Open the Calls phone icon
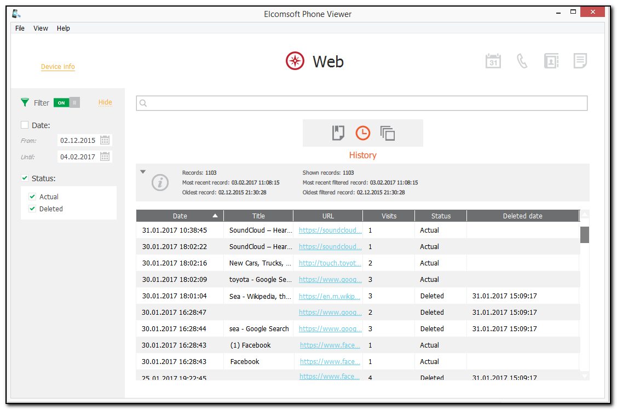Image resolution: width=617 pixels, height=410 pixels. click(x=522, y=61)
